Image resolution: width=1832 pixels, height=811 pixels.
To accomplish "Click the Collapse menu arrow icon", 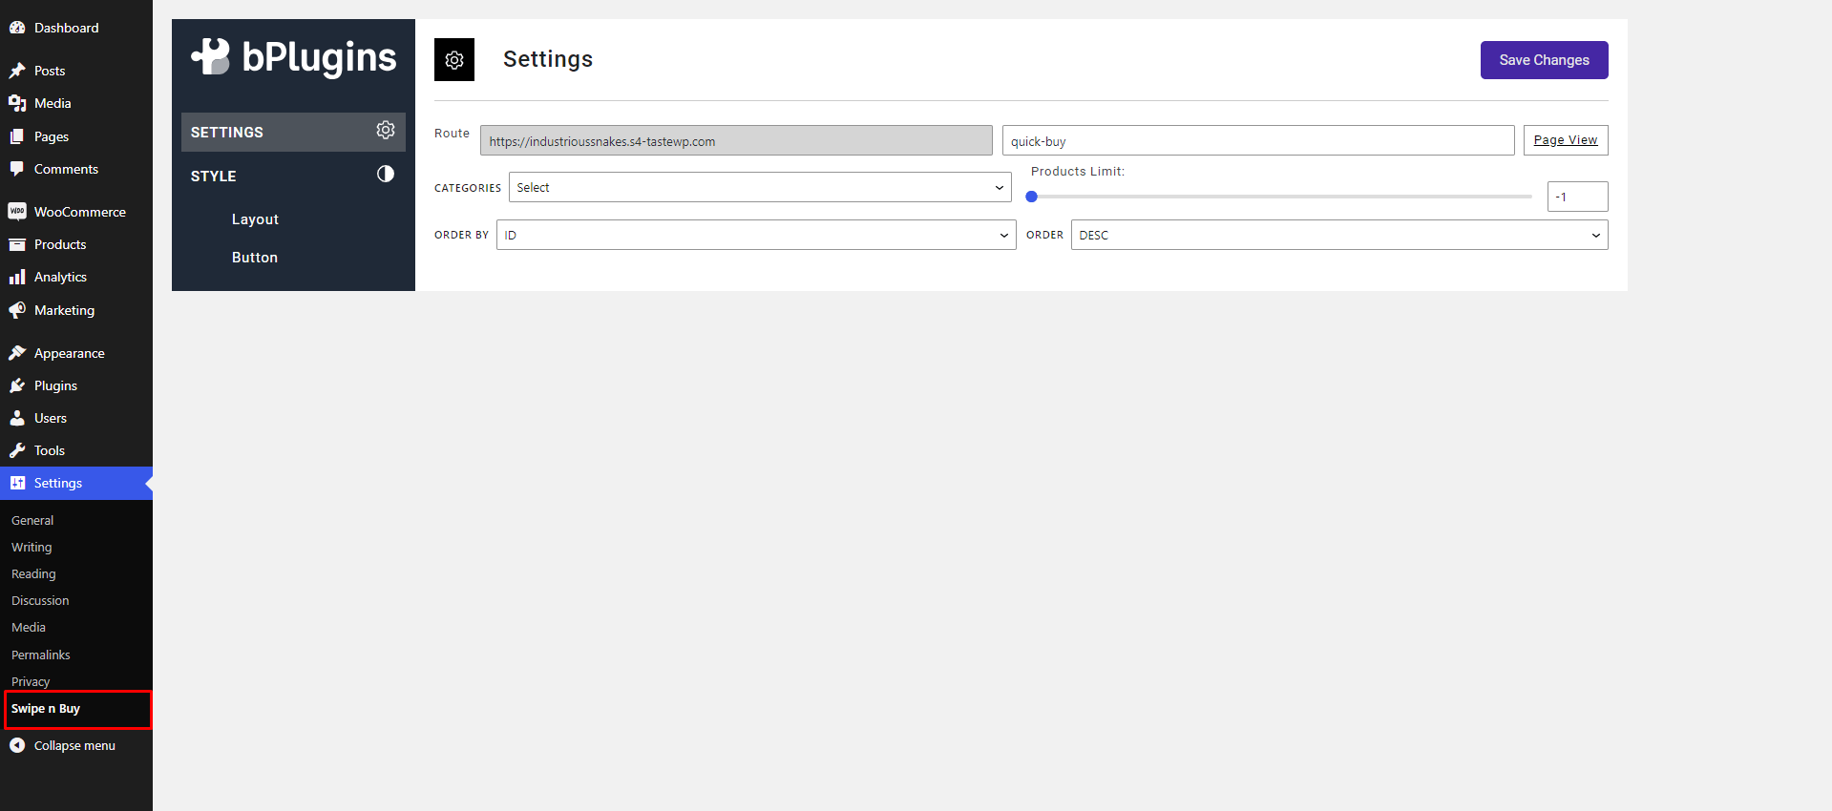I will point(17,745).
